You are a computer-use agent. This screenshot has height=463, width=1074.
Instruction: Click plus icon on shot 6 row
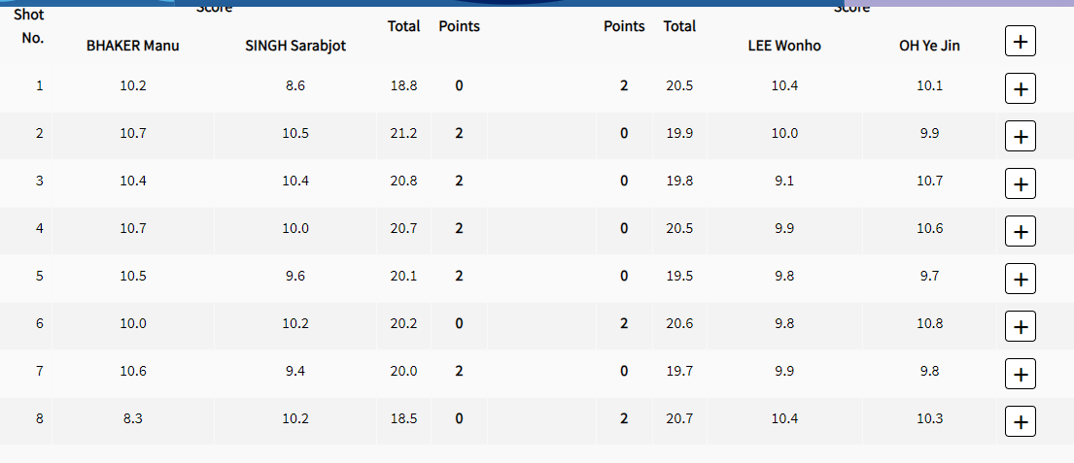1020,326
